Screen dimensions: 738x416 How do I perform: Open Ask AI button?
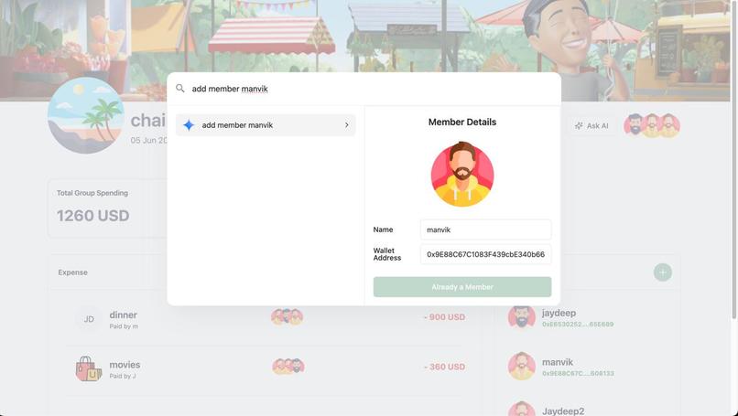pos(591,125)
